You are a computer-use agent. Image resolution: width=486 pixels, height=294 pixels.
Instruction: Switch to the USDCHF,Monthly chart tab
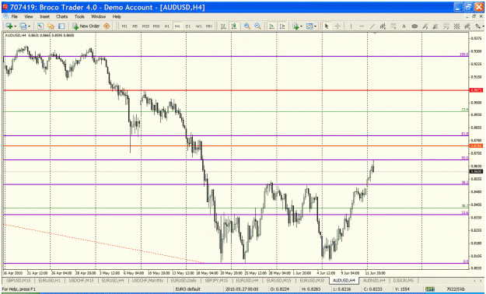148,280
